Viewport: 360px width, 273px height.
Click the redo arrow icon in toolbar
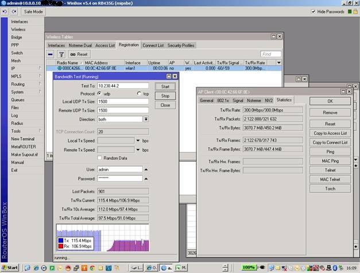(x=16, y=11)
